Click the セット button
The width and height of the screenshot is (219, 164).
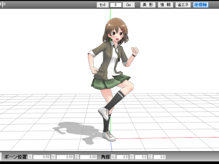coord(103,5)
